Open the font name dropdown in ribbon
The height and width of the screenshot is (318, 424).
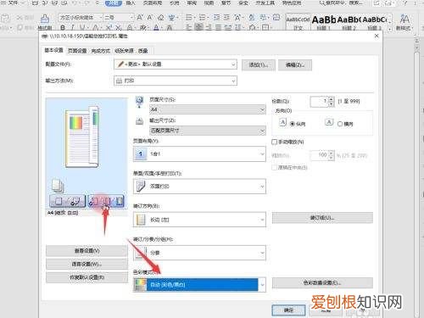tap(101, 18)
